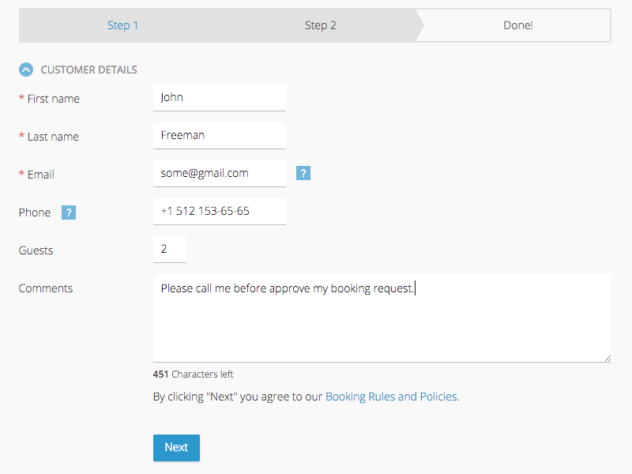Open the Booking Rules and Policies link
Viewport: 632px width, 474px height.
(391, 397)
